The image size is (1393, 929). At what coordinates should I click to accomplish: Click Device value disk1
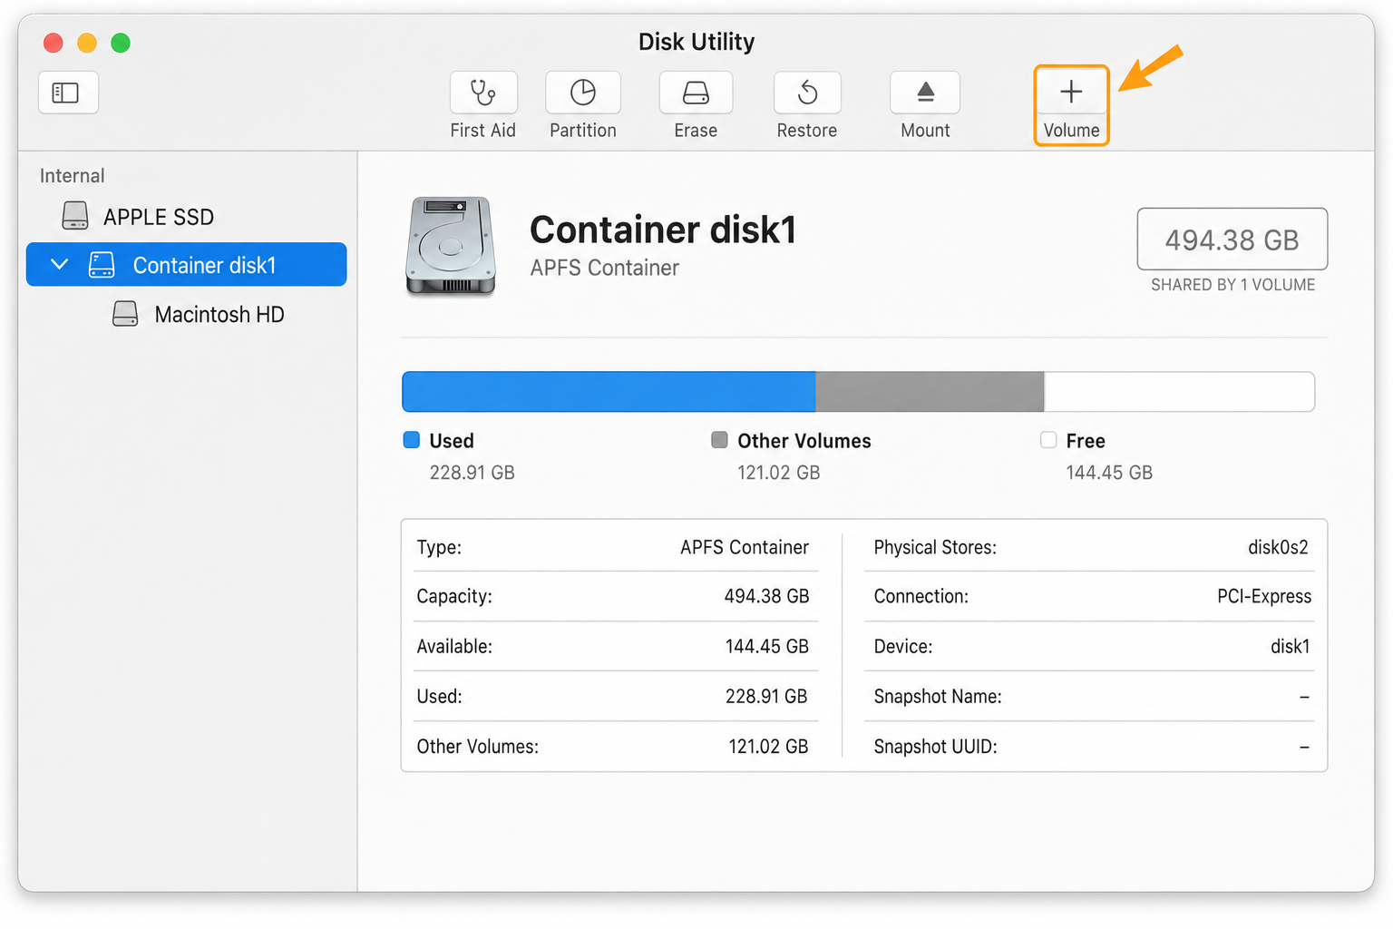click(x=1290, y=647)
